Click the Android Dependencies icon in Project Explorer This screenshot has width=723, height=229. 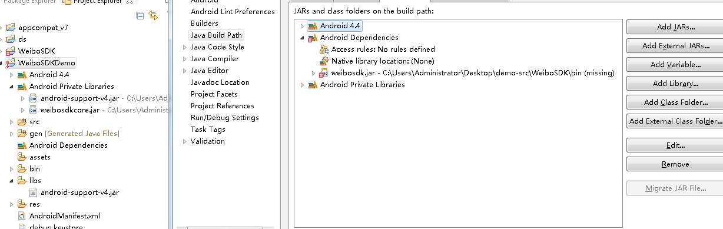(x=22, y=145)
